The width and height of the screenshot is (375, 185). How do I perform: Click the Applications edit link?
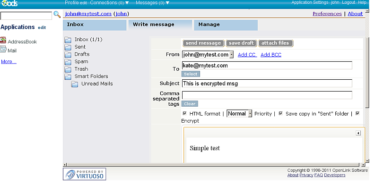(x=42, y=28)
